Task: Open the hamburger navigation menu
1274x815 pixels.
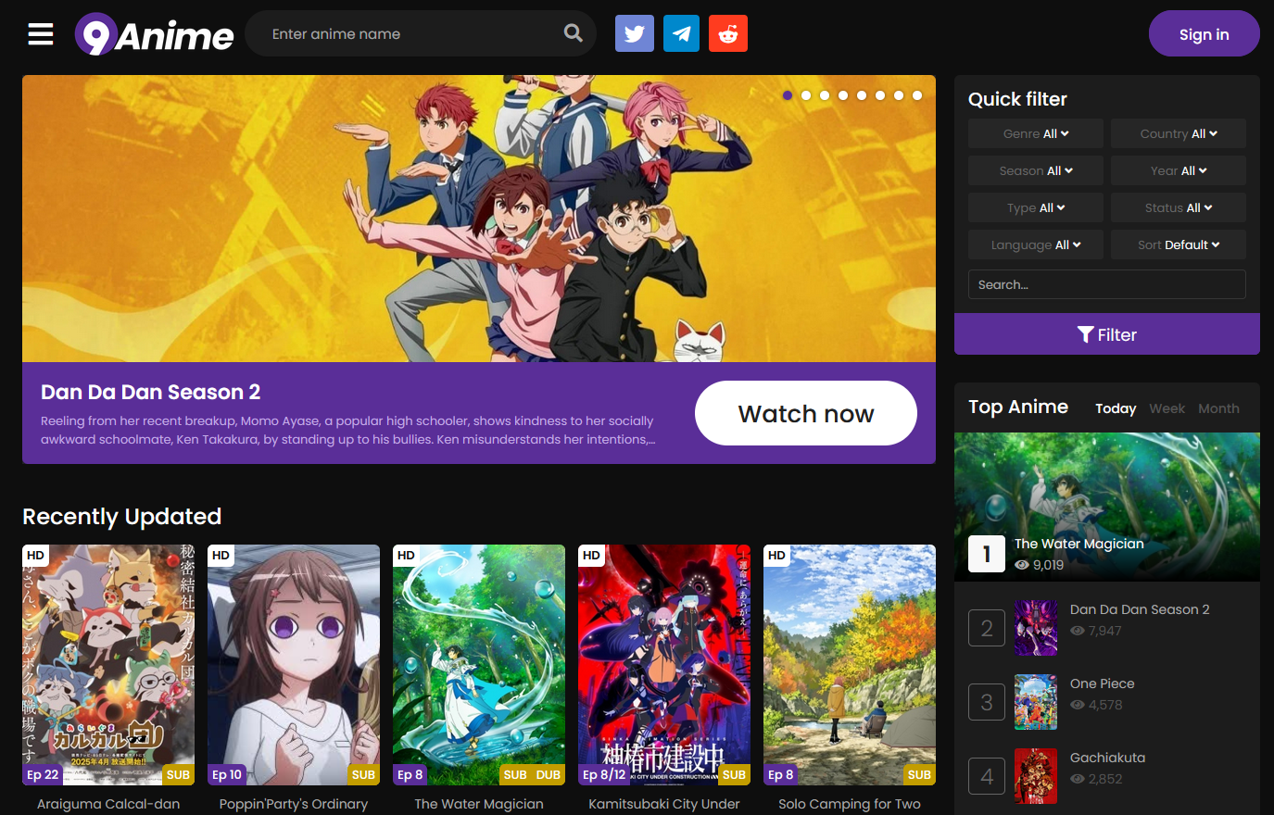Action: [x=41, y=34]
